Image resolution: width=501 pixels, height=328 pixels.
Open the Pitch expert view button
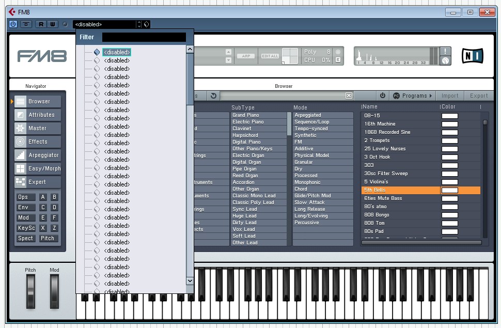[49, 238]
